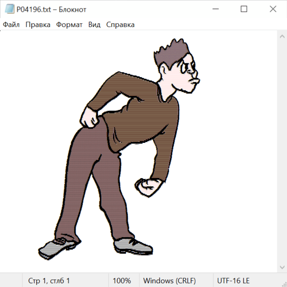The height and width of the screenshot is (287, 287).
Task: Click the resize grip in the bottom-right corner
Action: click(284, 284)
